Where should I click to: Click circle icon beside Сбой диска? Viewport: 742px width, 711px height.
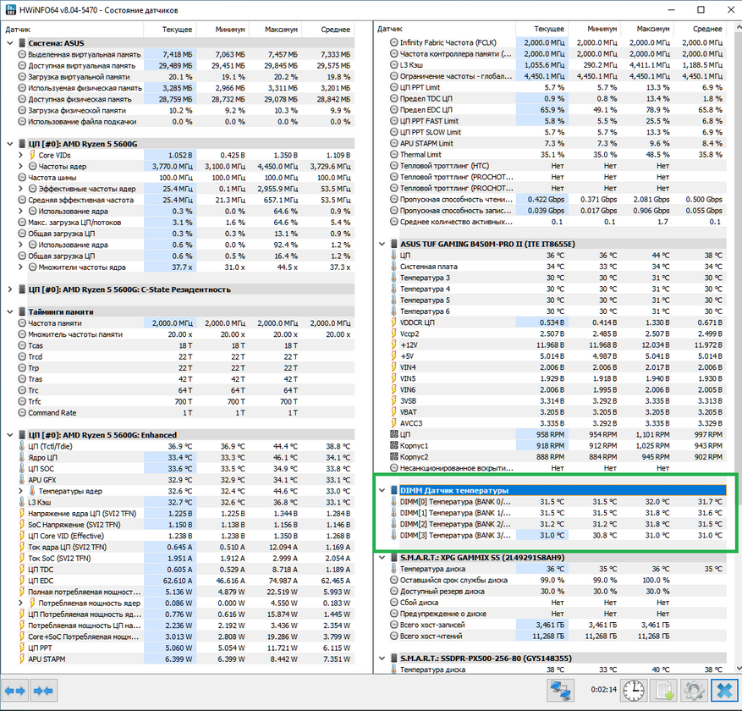393,602
